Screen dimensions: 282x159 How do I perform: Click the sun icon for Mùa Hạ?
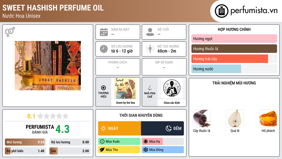[x=146, y=142]
